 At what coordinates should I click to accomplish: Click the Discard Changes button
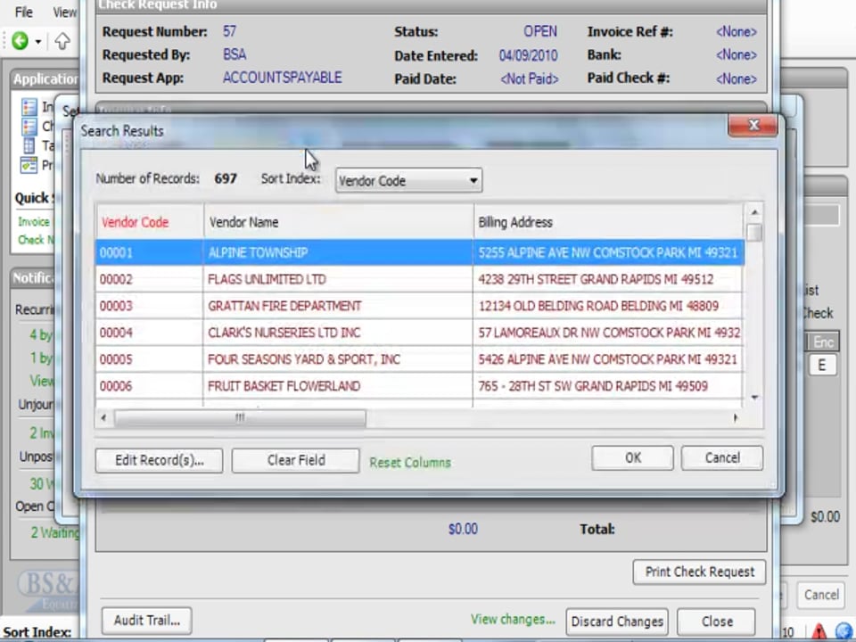click(617, 621)
